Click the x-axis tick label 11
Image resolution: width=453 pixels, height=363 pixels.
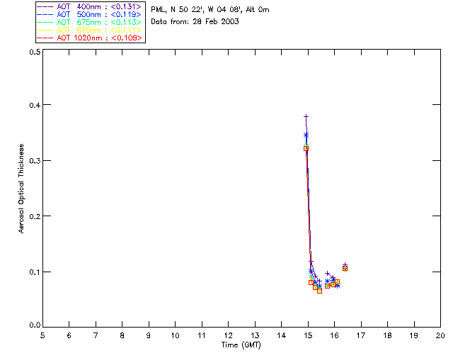(x=202, y=335)
